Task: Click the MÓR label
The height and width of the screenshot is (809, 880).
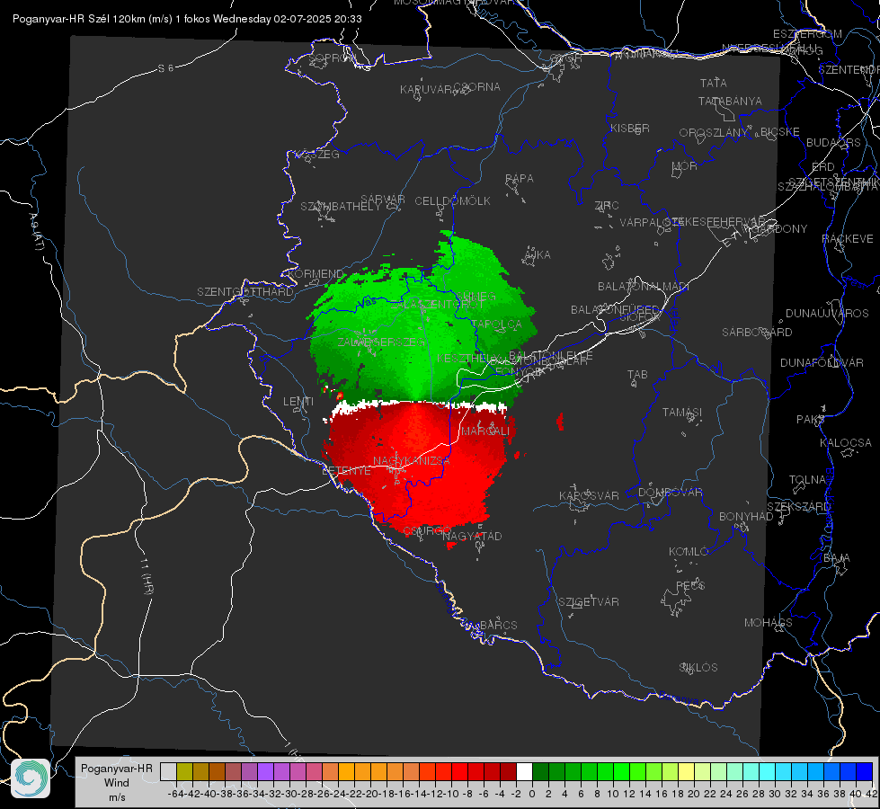Action: (685, 166)
